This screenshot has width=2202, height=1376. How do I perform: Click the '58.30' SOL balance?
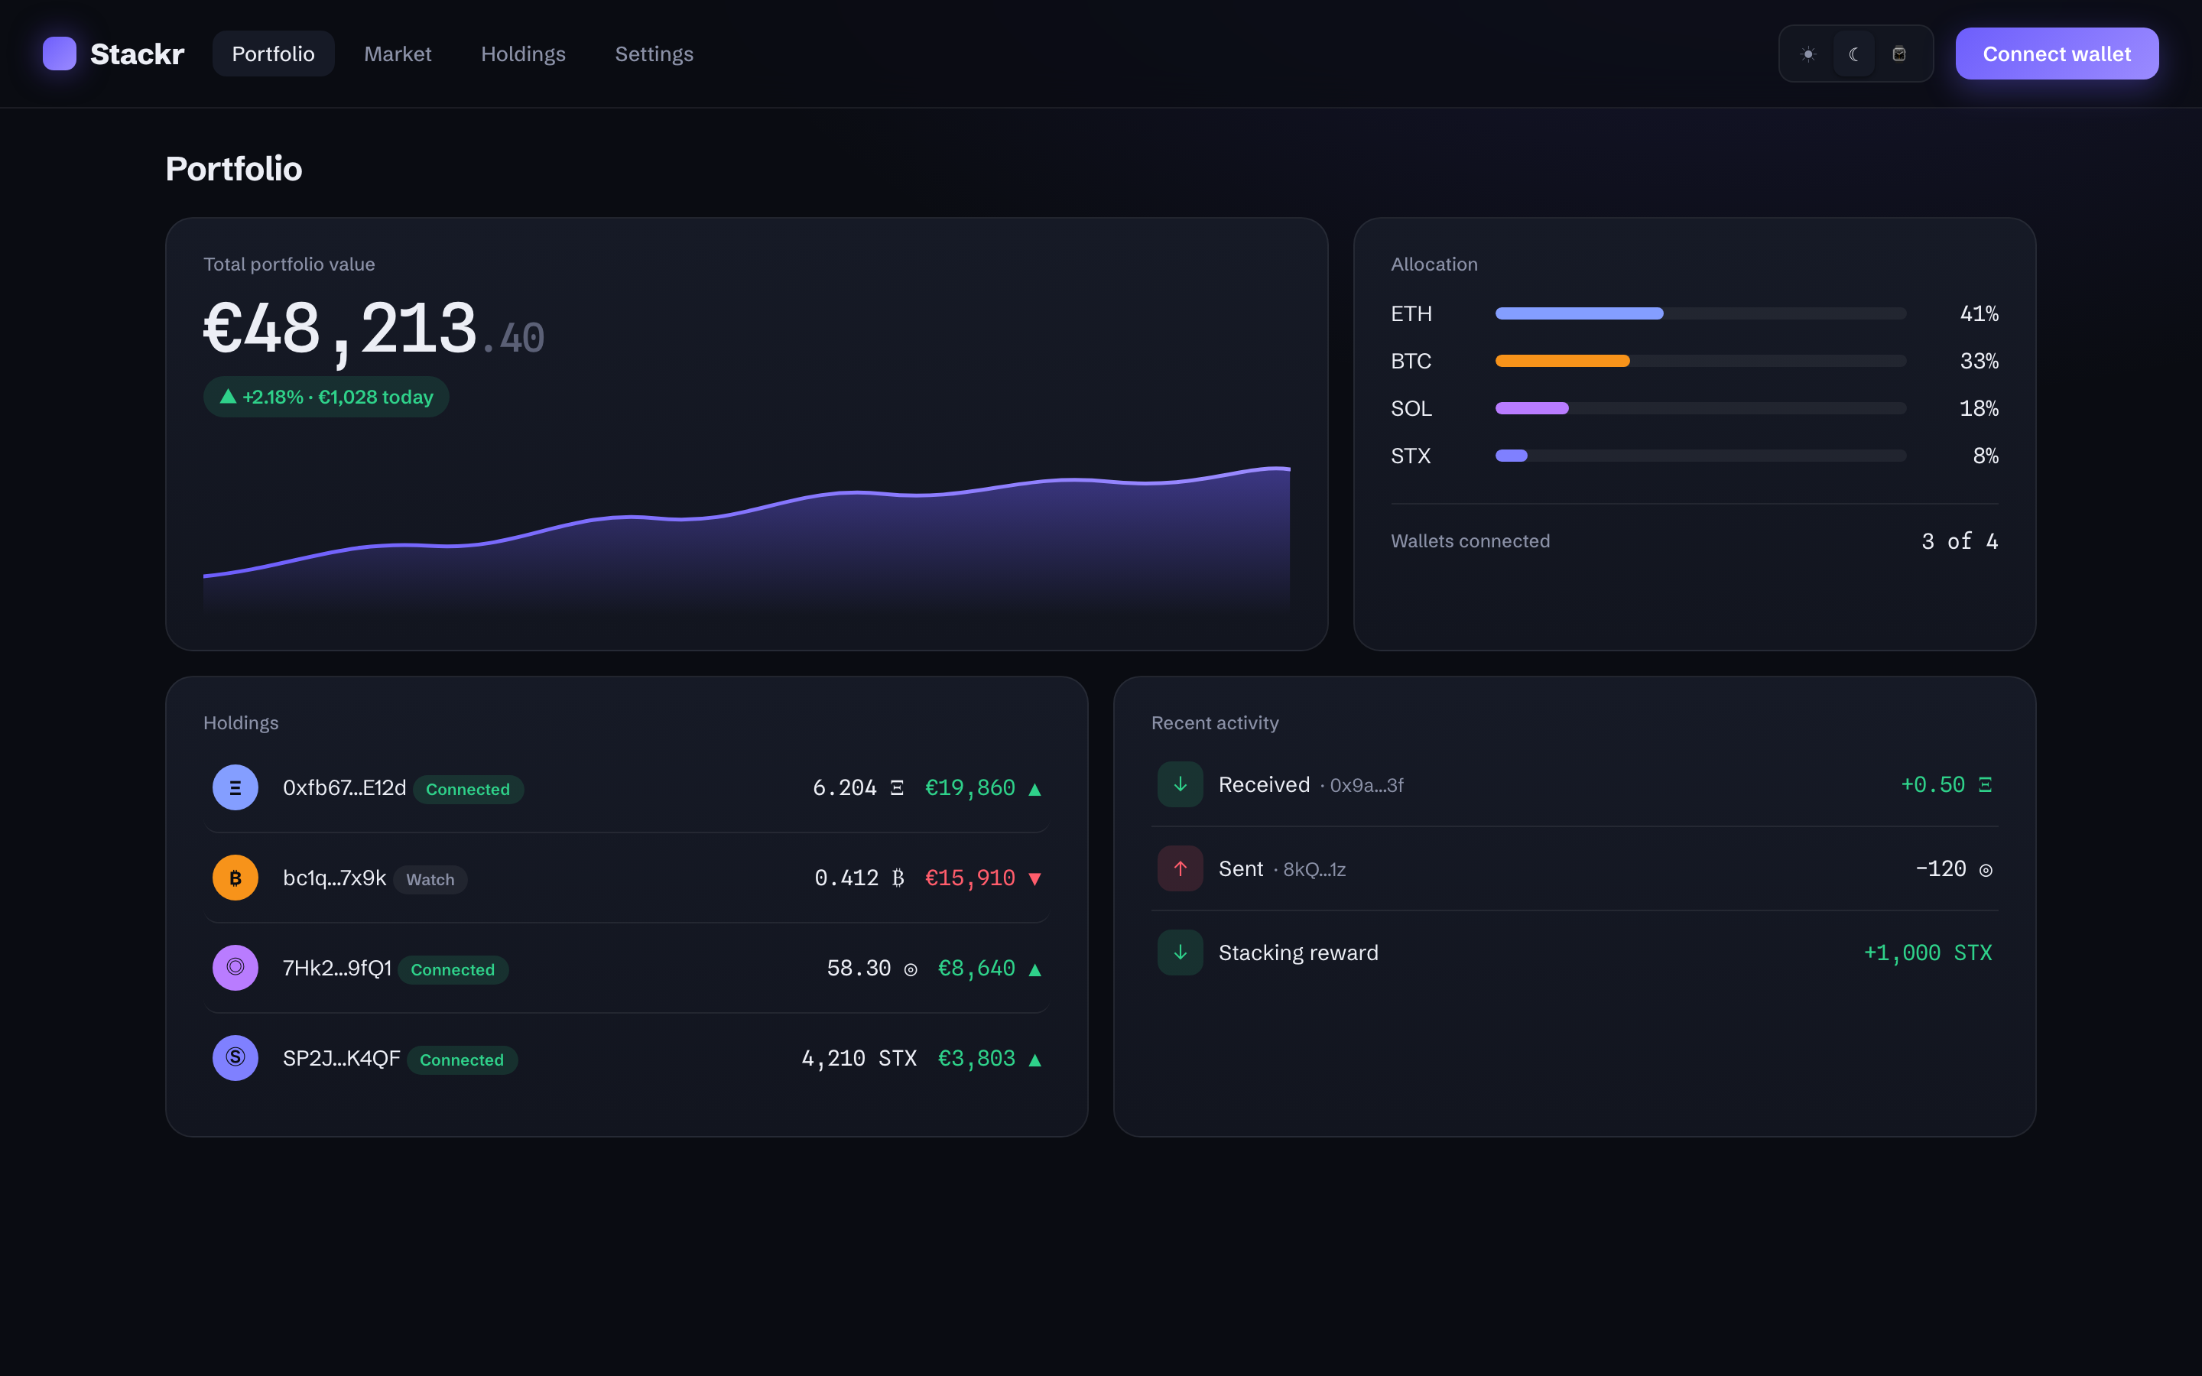872,967
